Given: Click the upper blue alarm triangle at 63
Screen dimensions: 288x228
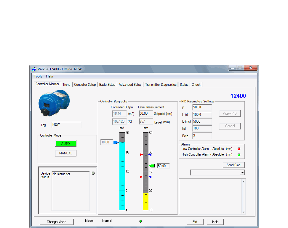Looking at the screenshot, I should tap(150, 155).
